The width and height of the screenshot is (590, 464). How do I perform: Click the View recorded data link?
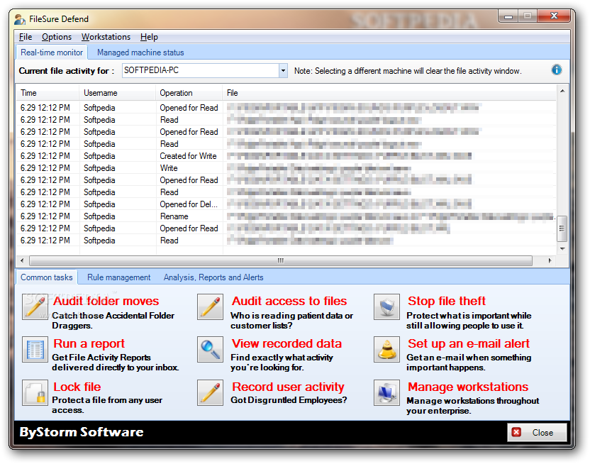[x=286, y=343]
